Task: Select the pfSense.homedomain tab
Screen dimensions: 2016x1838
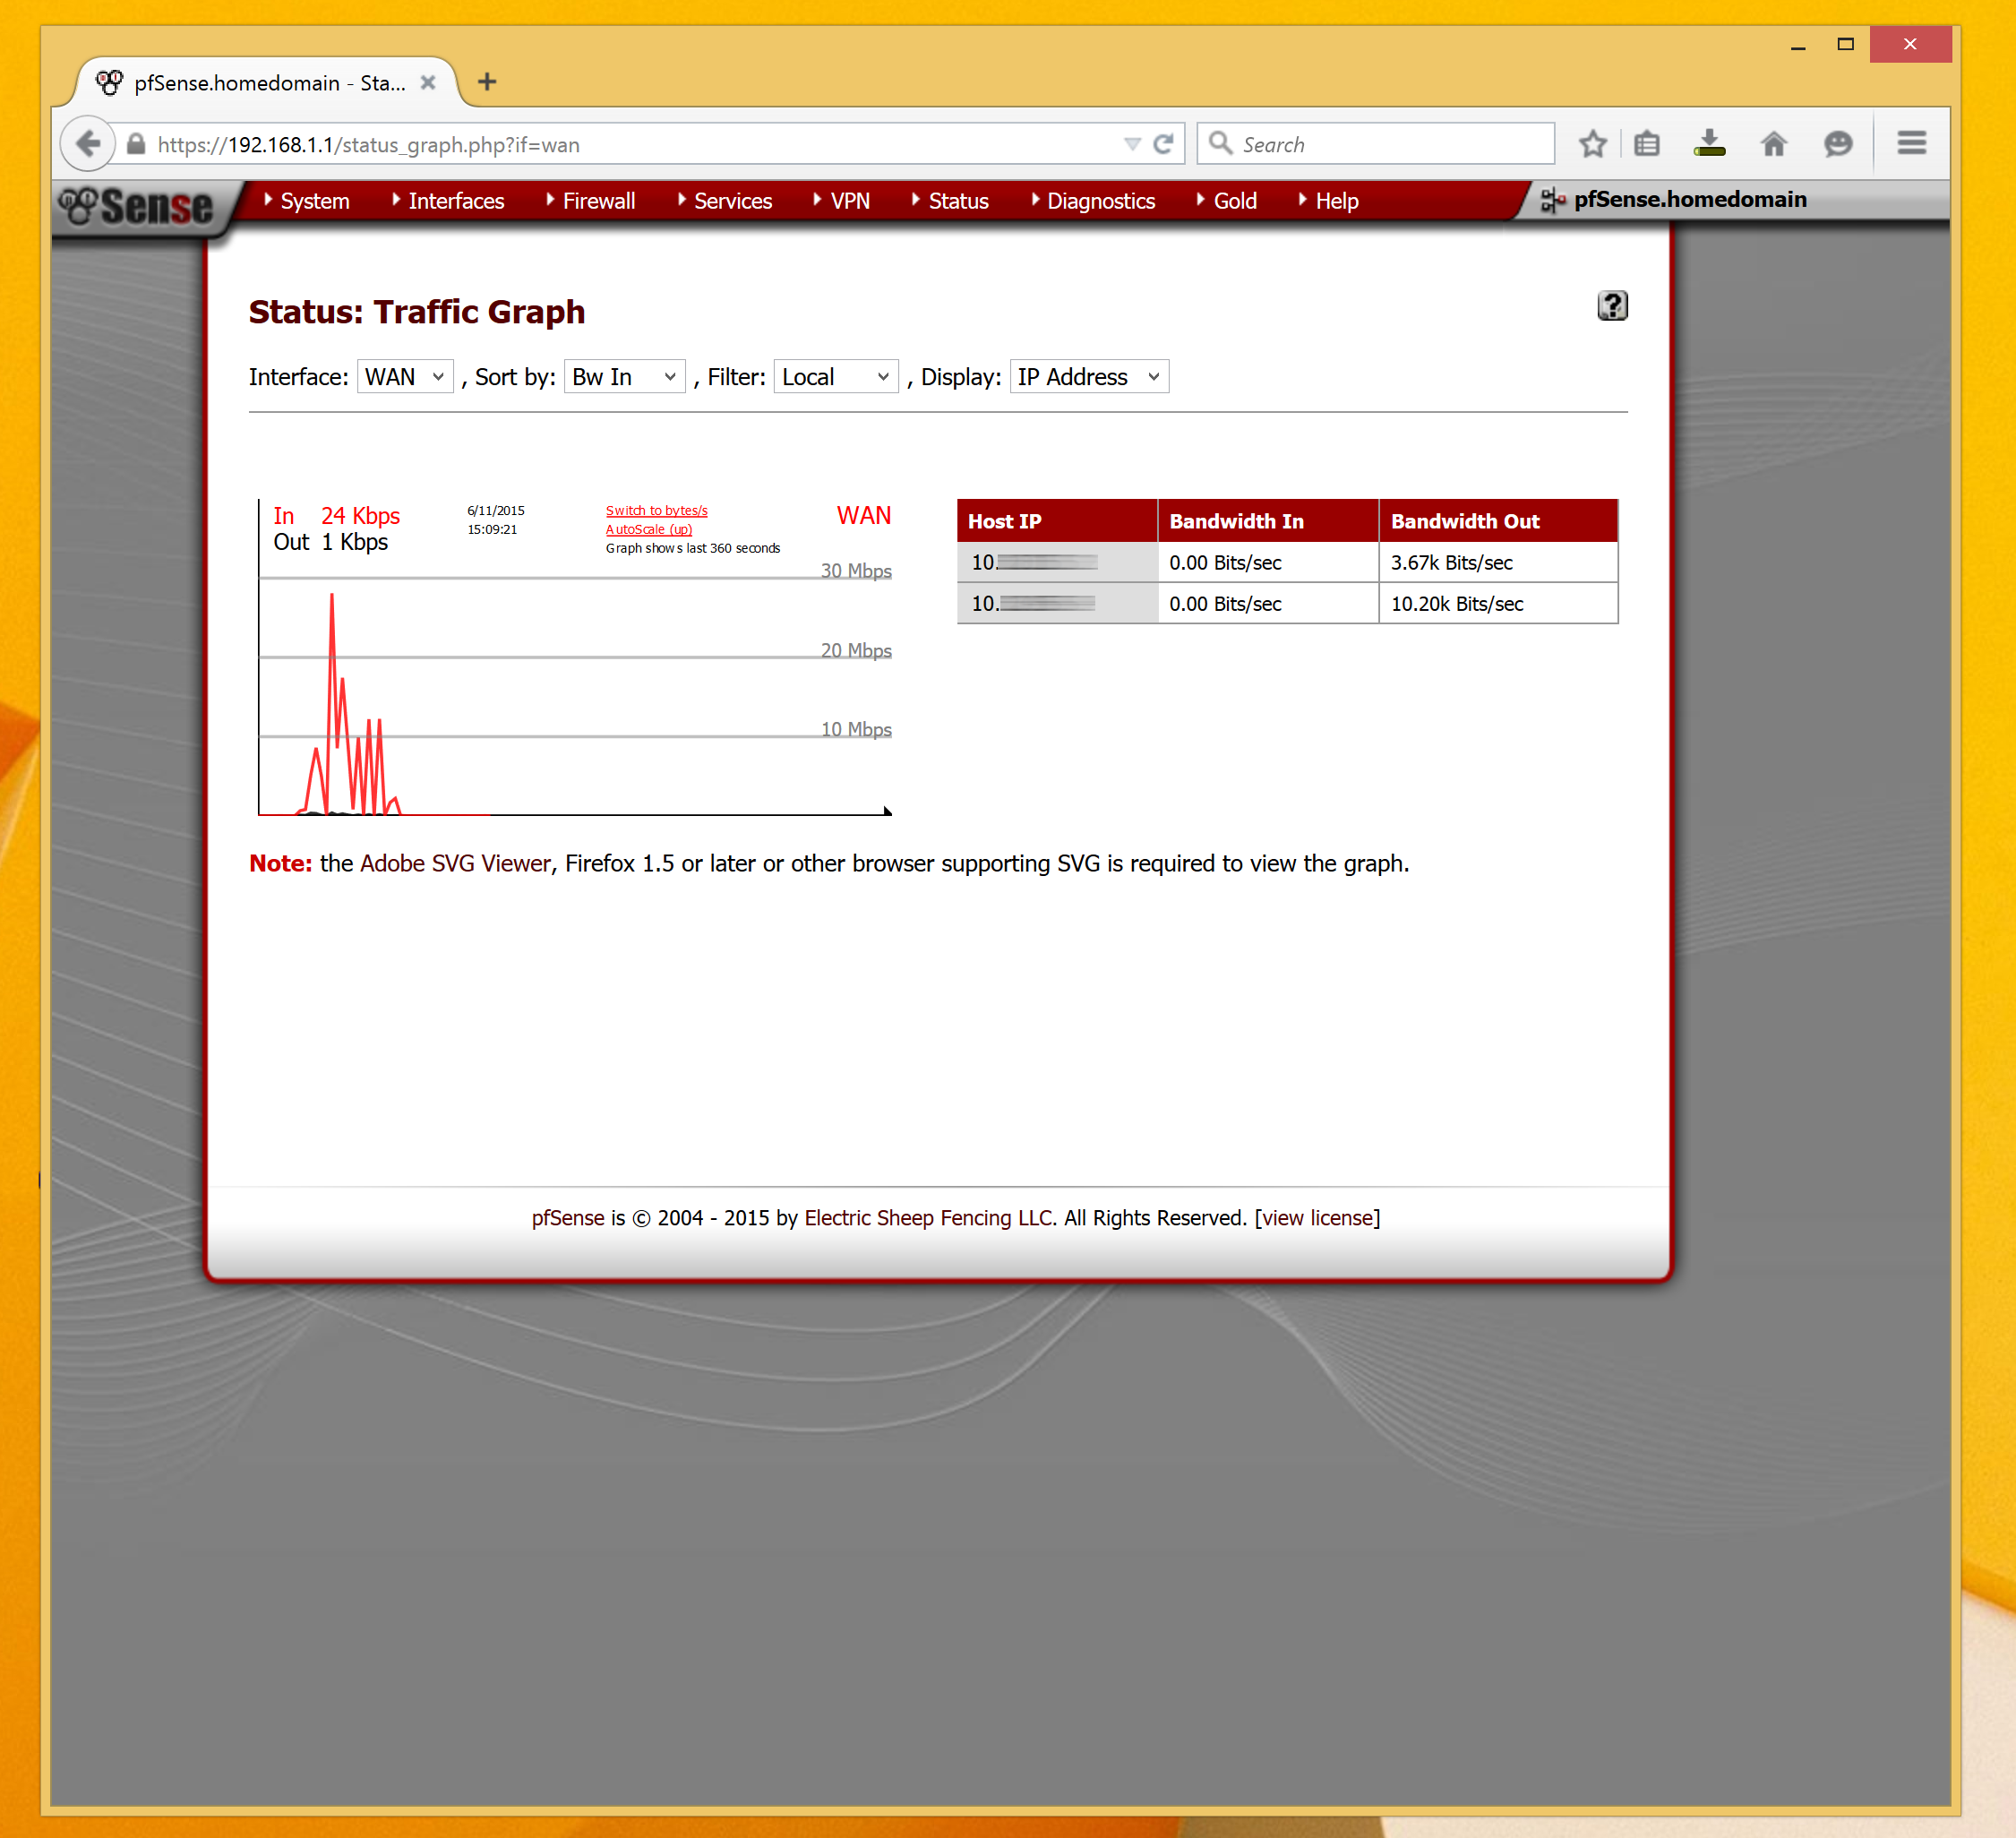Action: (x=270, y=83)
